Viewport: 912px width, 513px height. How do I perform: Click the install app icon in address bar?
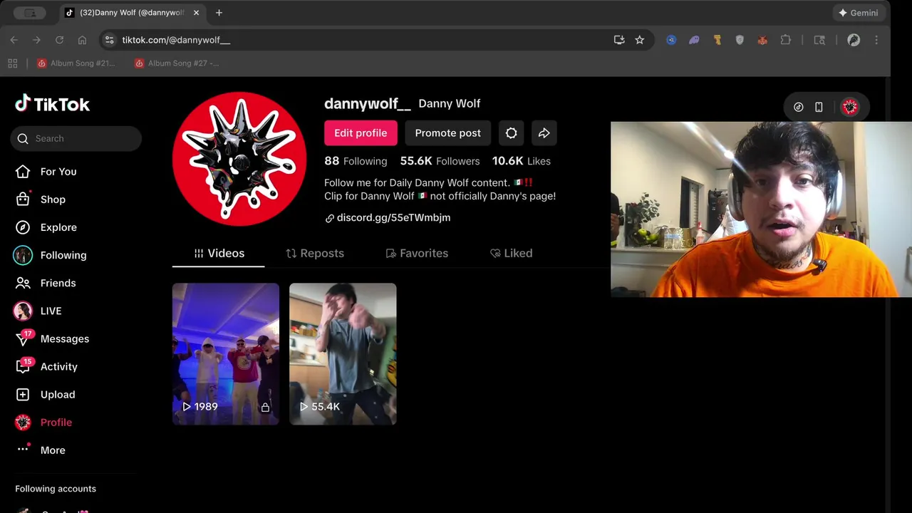click(619, 40)
